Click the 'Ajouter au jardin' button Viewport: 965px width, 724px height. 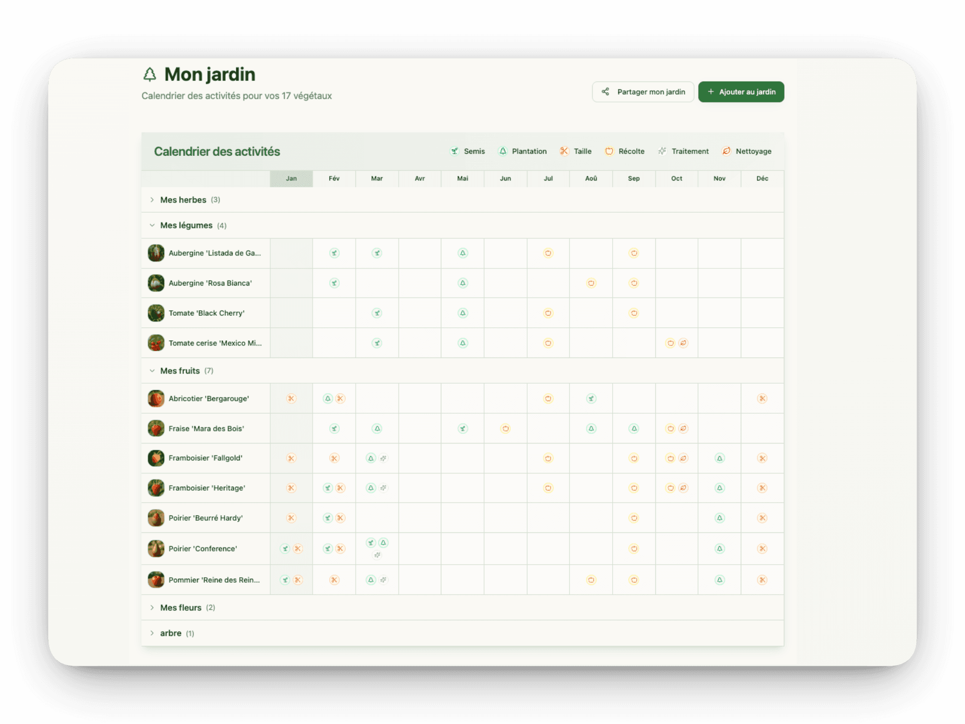(741, 92)
